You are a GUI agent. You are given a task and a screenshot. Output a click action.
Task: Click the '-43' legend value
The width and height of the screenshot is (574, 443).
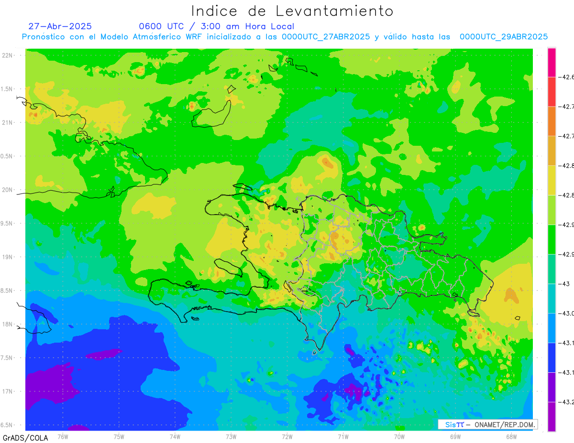pos(564,284)
